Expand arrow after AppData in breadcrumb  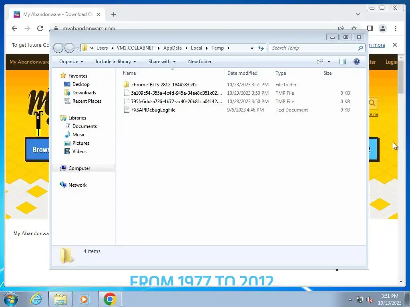click(x=187, y=48)
